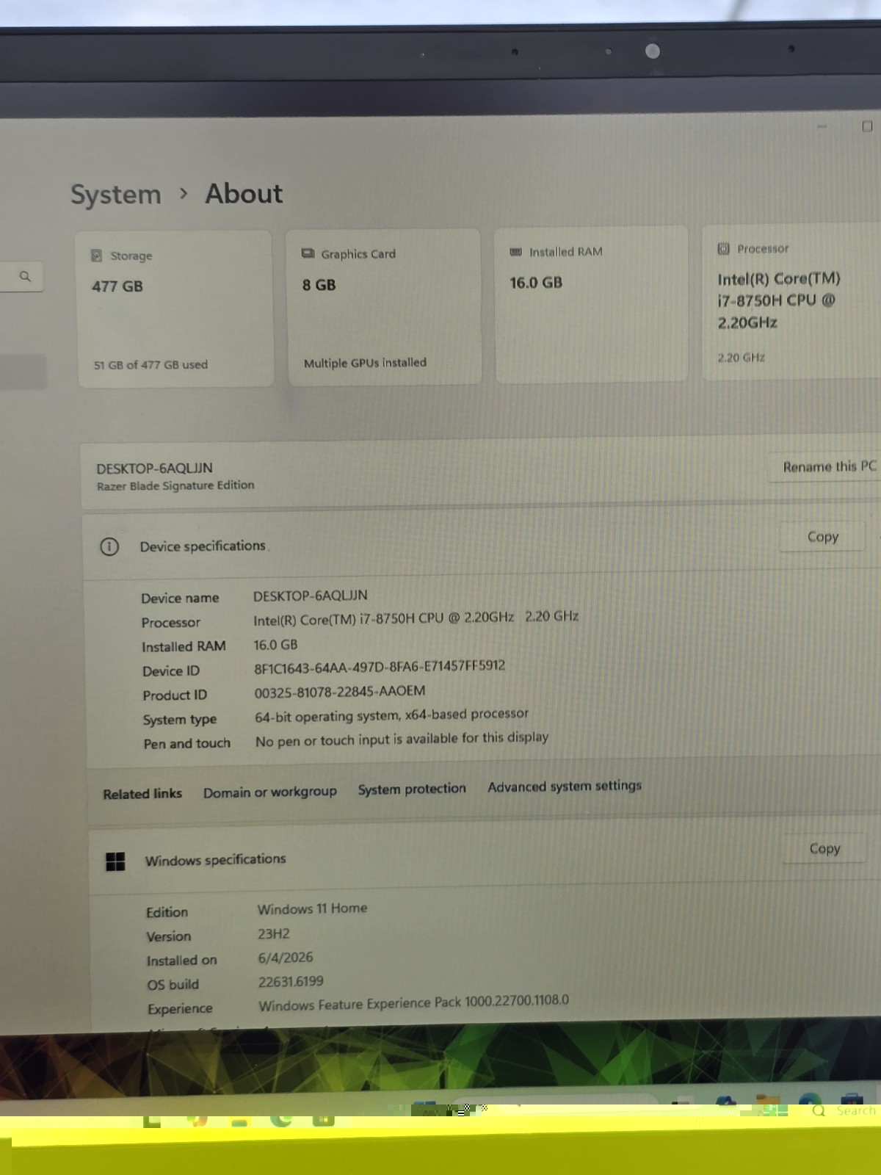Screen dimensions: 881x1175
Task: Click '51 GB of 477 GB used' text
Action: (x=151, y=365)
